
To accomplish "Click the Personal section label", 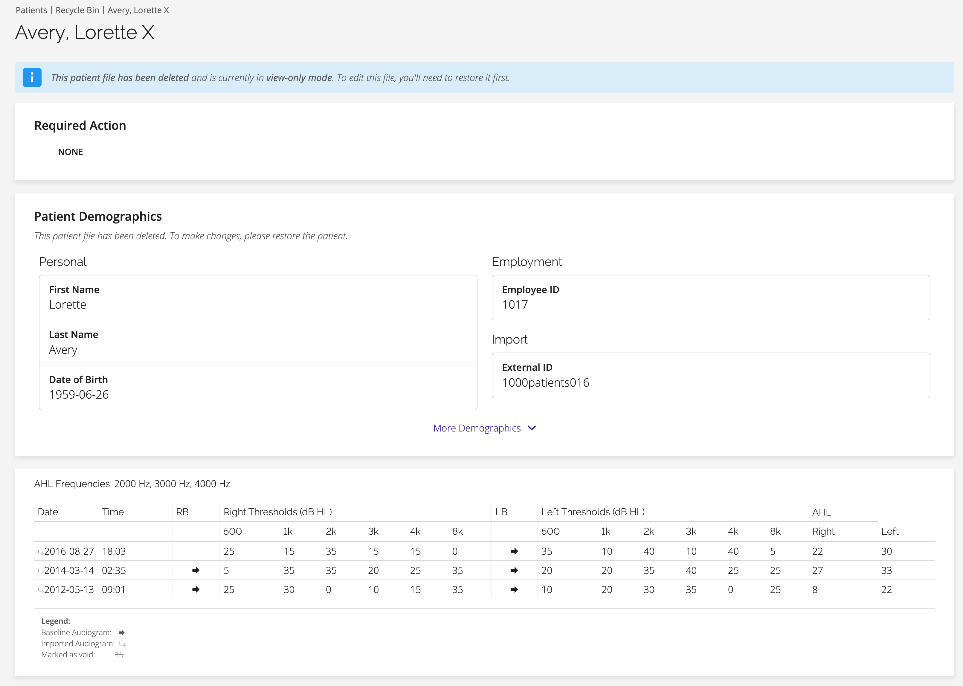I will (62, 262).
